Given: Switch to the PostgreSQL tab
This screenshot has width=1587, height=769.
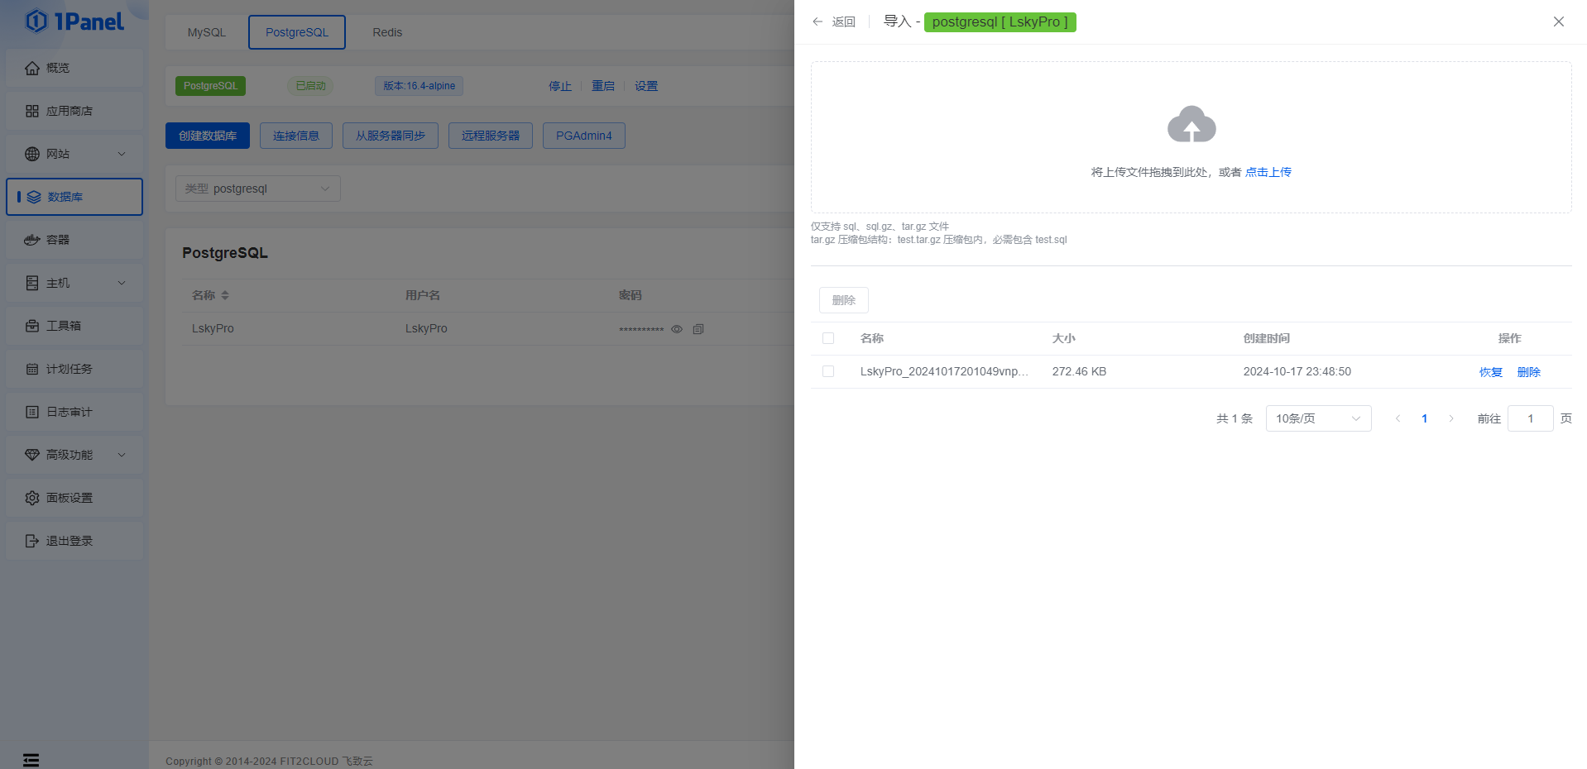Looking at the screenshot, I should pyautogui.click(x=297, y=32).
